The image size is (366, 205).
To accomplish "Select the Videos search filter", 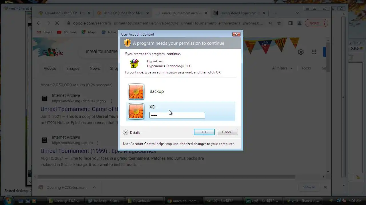I will (x=50, y=68).
